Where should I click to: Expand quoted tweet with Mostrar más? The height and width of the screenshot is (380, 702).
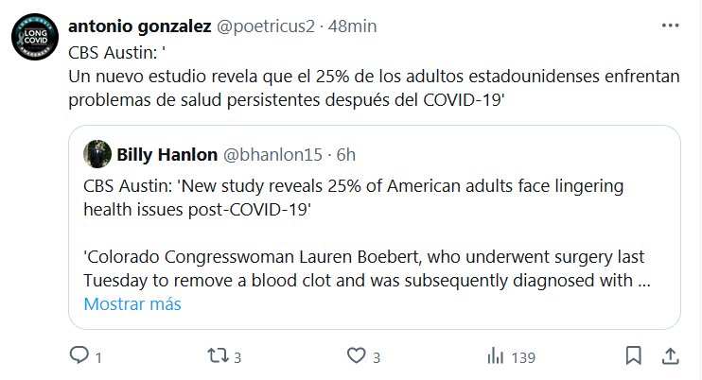click(132, 304)
